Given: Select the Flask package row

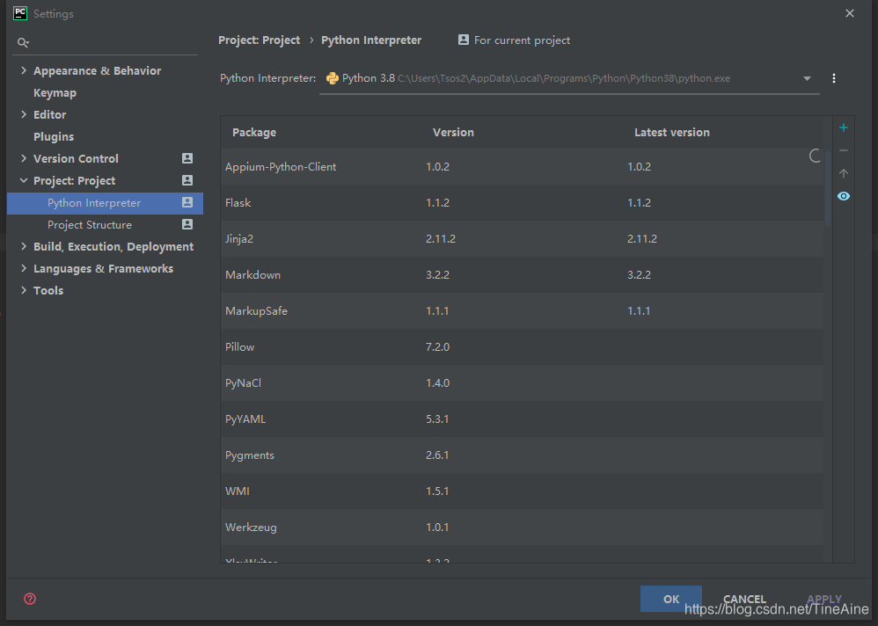Looking at the screenshot, I should coord(522,202).
